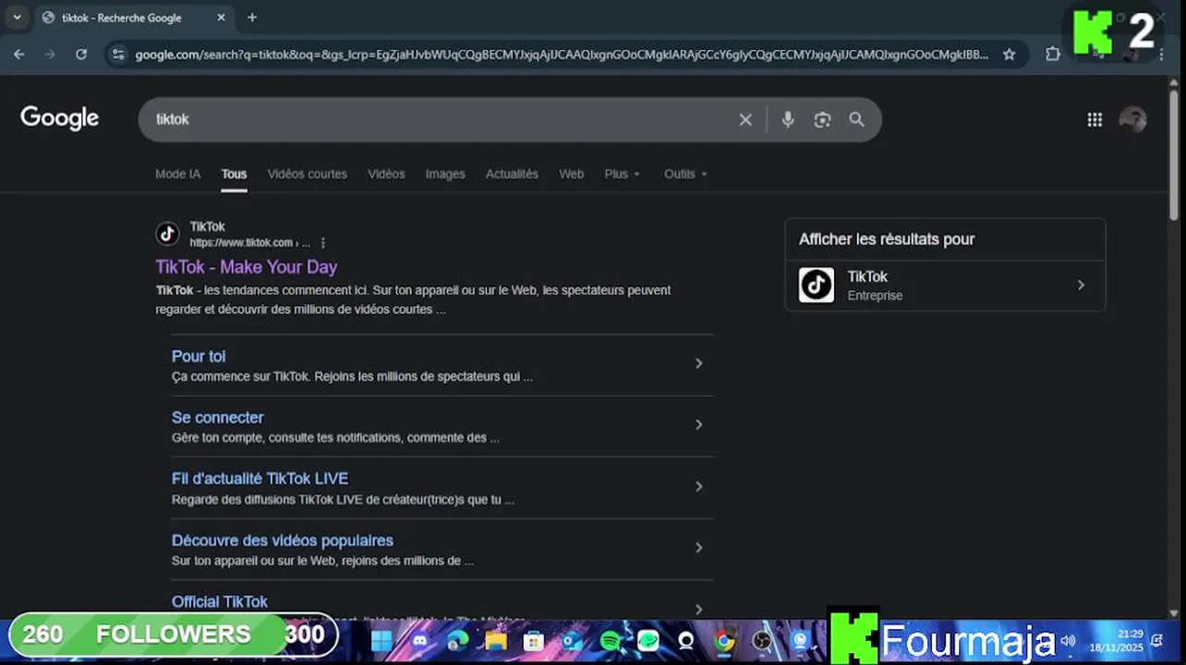Open the Official TikTok link
Viewport: 1186px width, 665px height.
click(220, 601)
